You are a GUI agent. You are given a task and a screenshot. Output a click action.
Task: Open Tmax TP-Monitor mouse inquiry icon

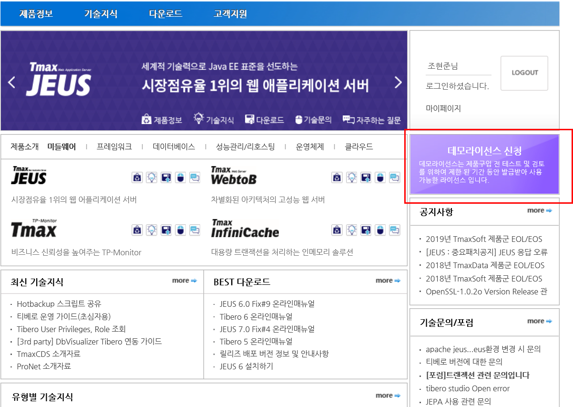(x=180, y=230)
